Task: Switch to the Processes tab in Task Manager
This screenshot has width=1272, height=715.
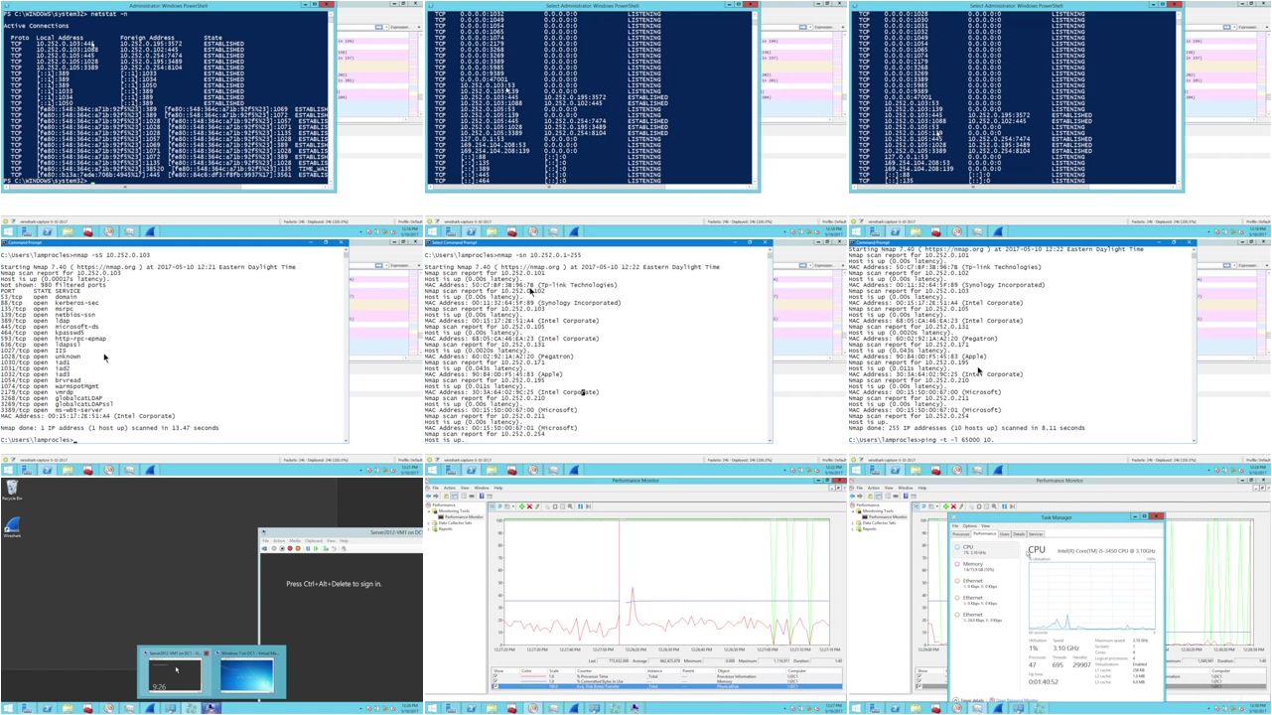Action: point(960,534)
